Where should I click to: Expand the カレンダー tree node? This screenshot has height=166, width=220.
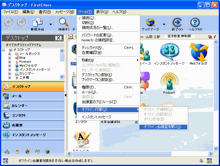9,74
